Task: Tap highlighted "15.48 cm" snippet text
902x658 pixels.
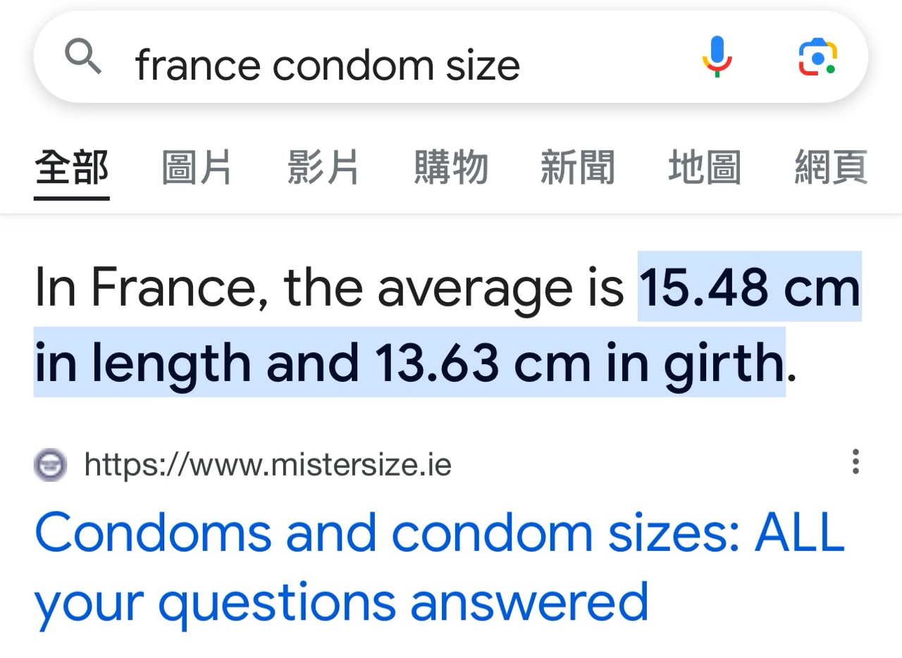Action: (x=750, y=287)
